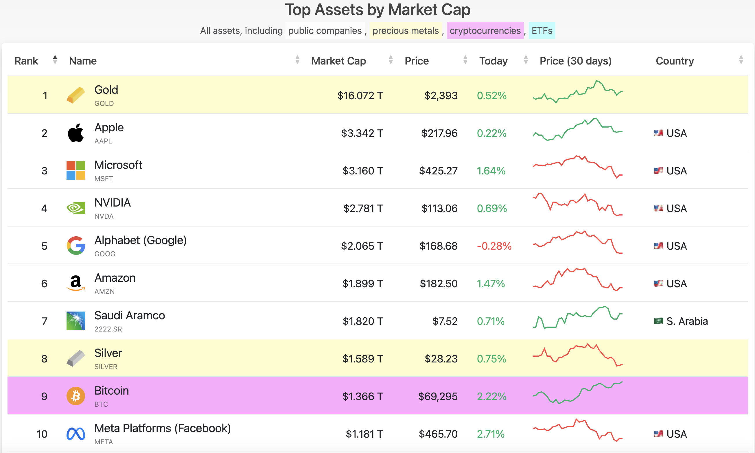Image resolution: width=755 pixels, height=453 pixels.
Task: Click the Saudi Aramco logo icon
Action: (76, 321)
